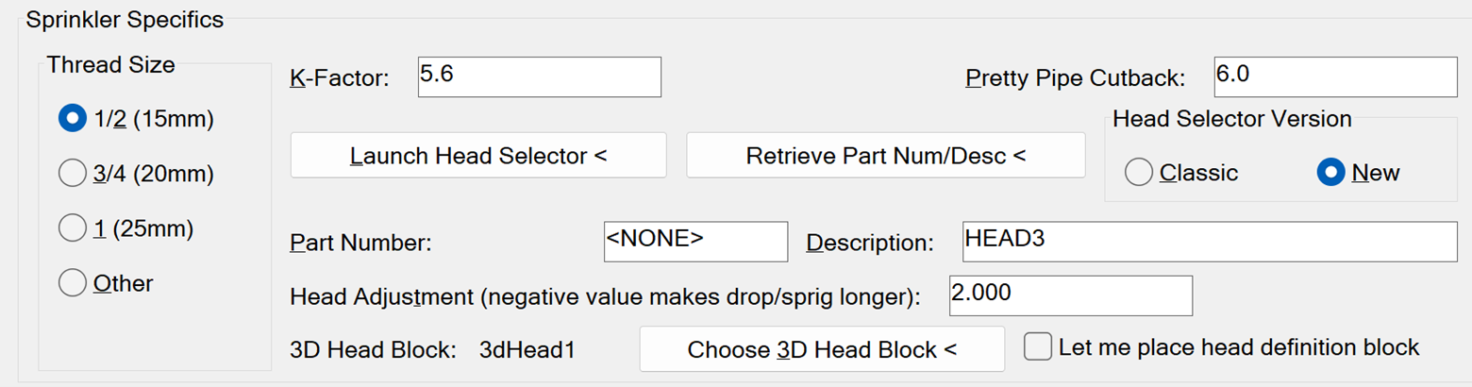Click the Part Number label
This screenshot has height=387, width=1472.
coord(360,244)
